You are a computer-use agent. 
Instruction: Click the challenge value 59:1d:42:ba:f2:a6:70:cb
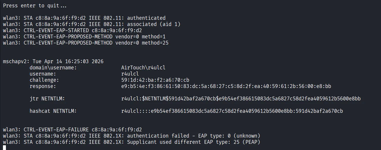[x=155, y=80]
